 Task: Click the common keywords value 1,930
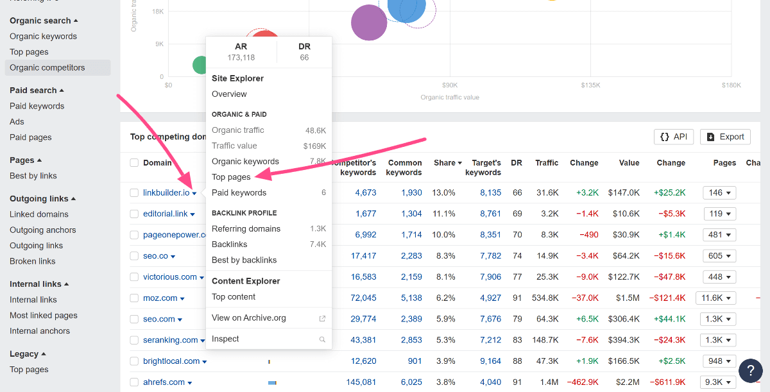(x=412, y=192)
